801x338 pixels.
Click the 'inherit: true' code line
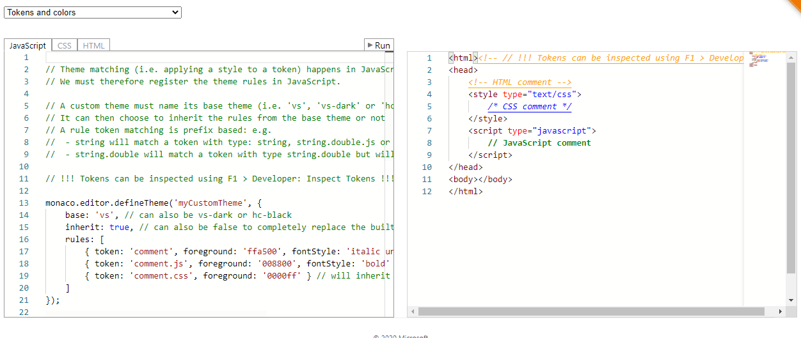click(x=229, y=227)
